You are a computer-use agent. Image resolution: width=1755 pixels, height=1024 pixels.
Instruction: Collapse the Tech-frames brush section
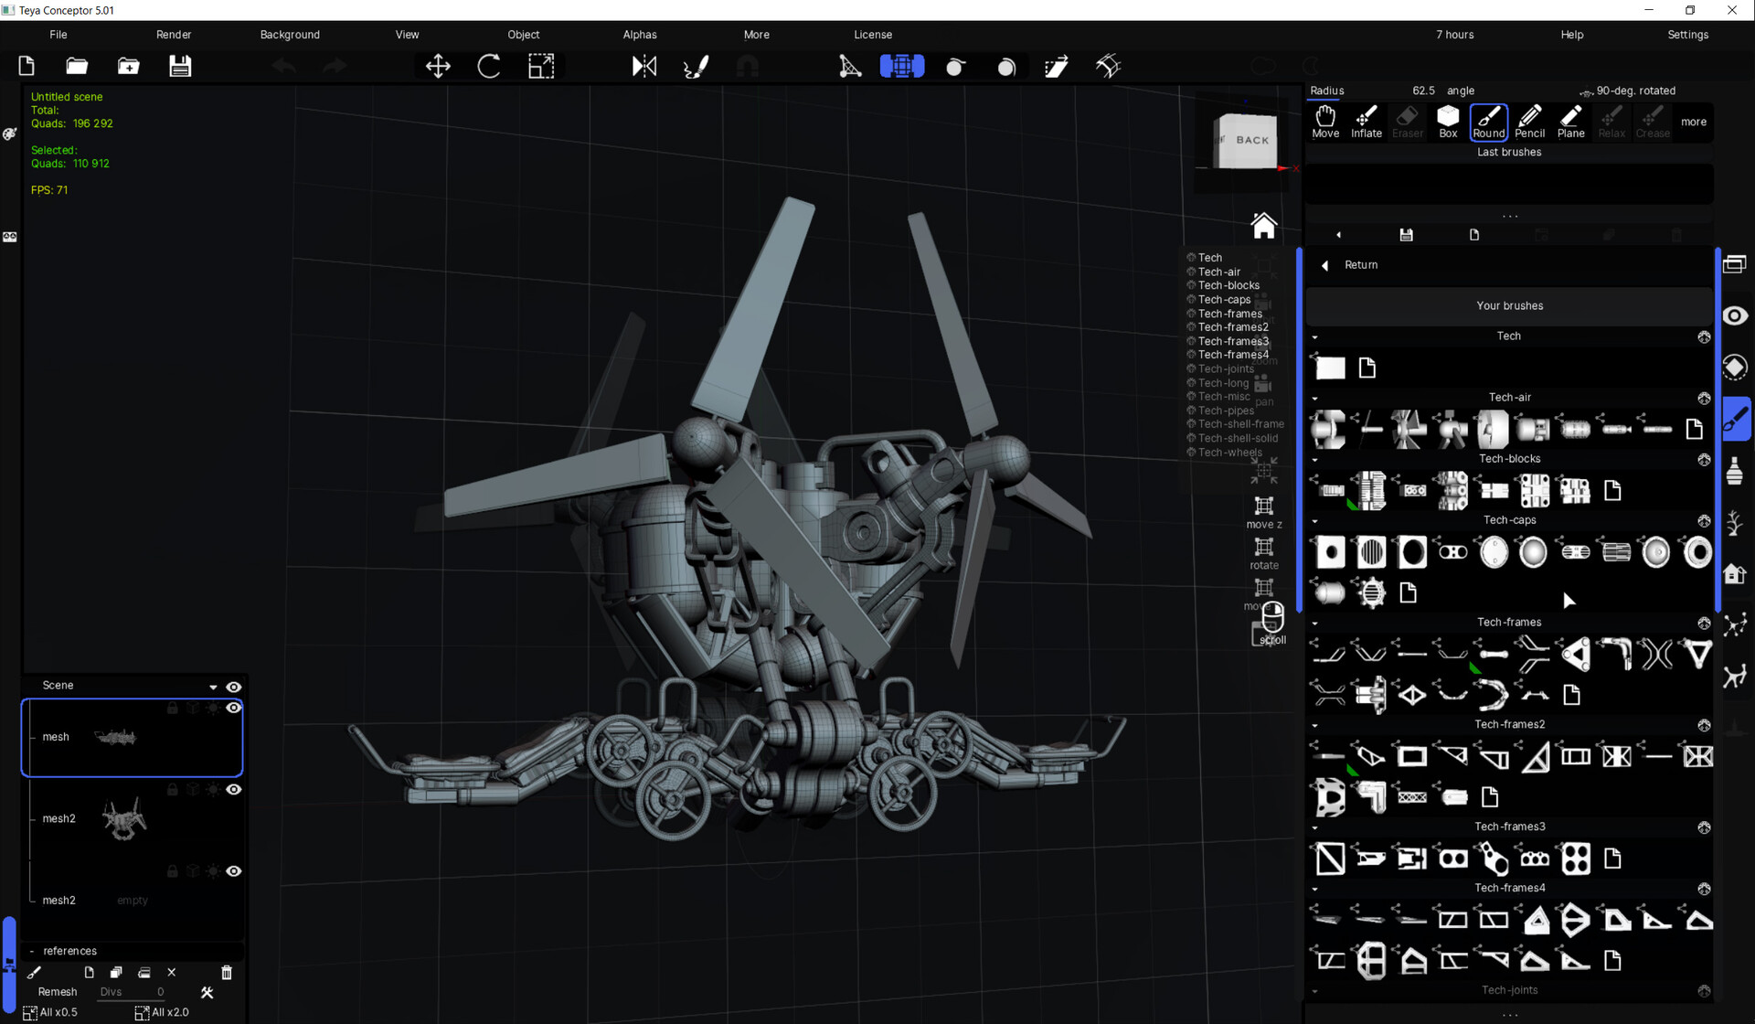tap(1315, 624)
